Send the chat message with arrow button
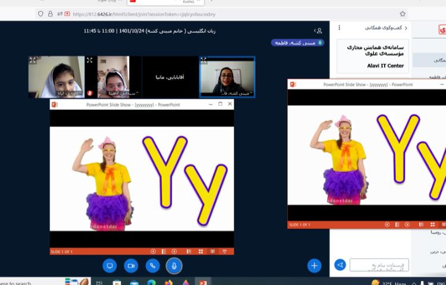Screen dimensions: 446x285 340,265
